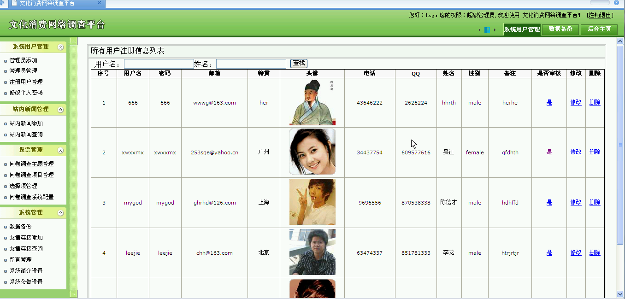Click email cell wwwg@163.com

pos(214,103)
